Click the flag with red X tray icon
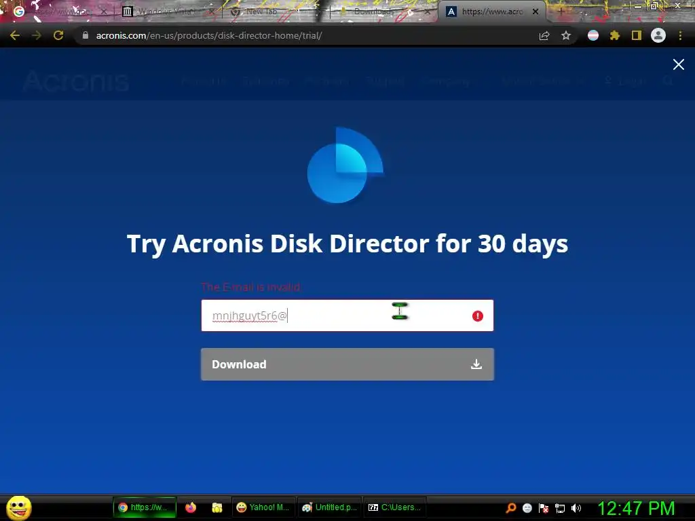The image size is (695, 521). [x=544, y=507]
